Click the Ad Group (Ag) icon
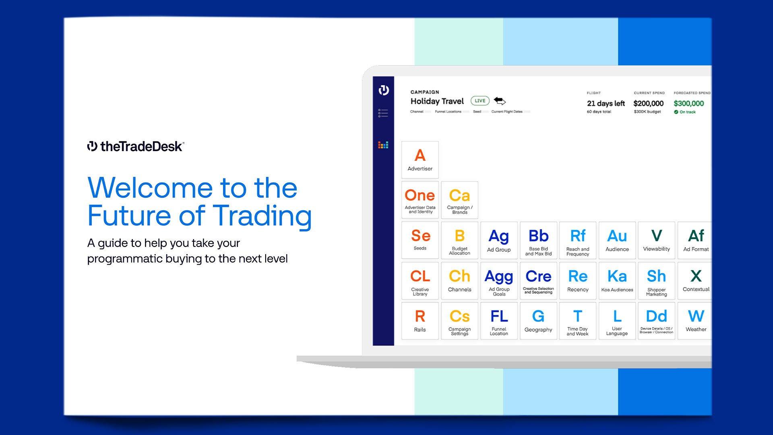The width and height of the screenshot is (773, 435). [499, 240]
